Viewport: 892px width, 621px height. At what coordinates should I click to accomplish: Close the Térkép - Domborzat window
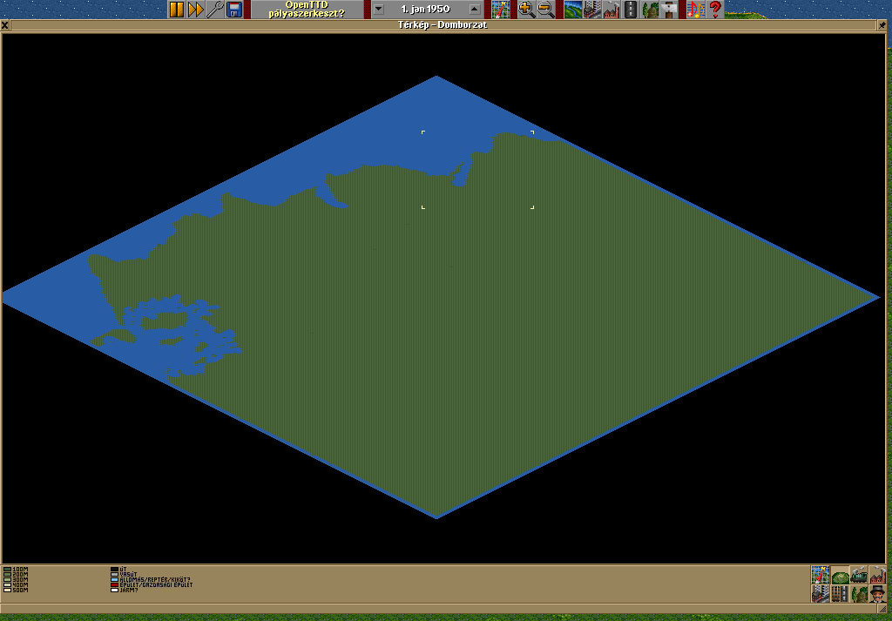[5, 25]
